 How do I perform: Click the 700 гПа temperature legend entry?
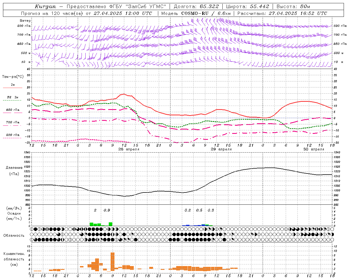tap(13, 122)
